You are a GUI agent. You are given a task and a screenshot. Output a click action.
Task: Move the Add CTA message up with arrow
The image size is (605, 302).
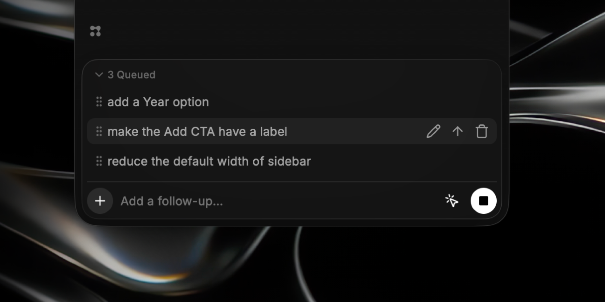[x=458, y=131]
